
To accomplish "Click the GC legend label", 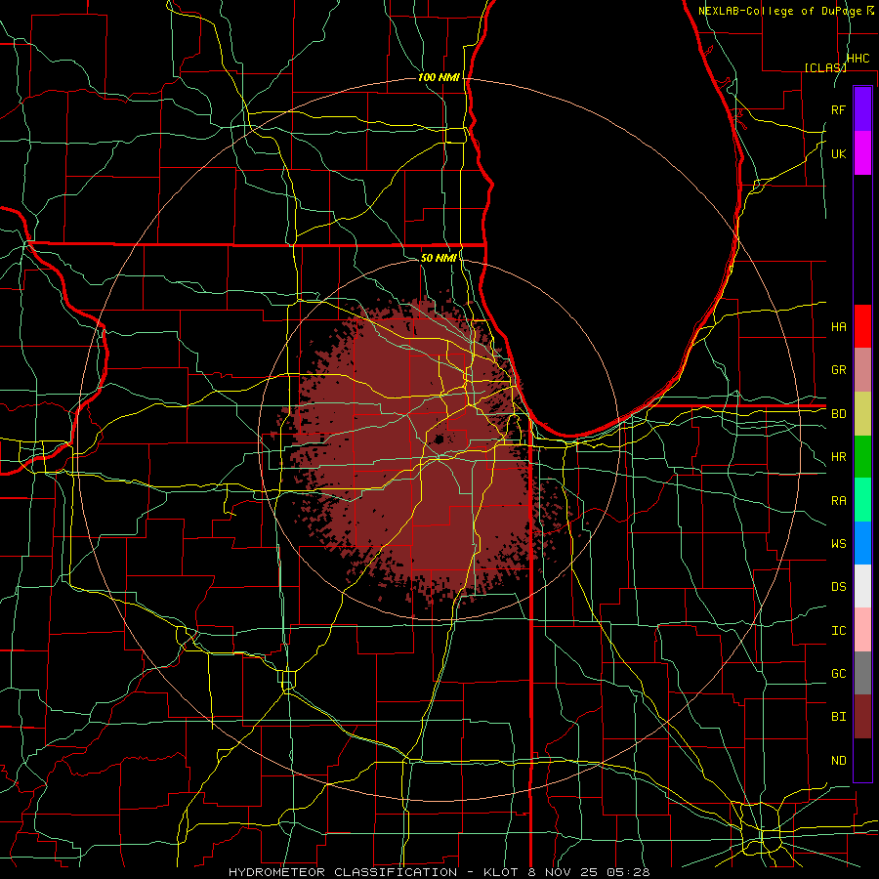I will pos(839,674).
